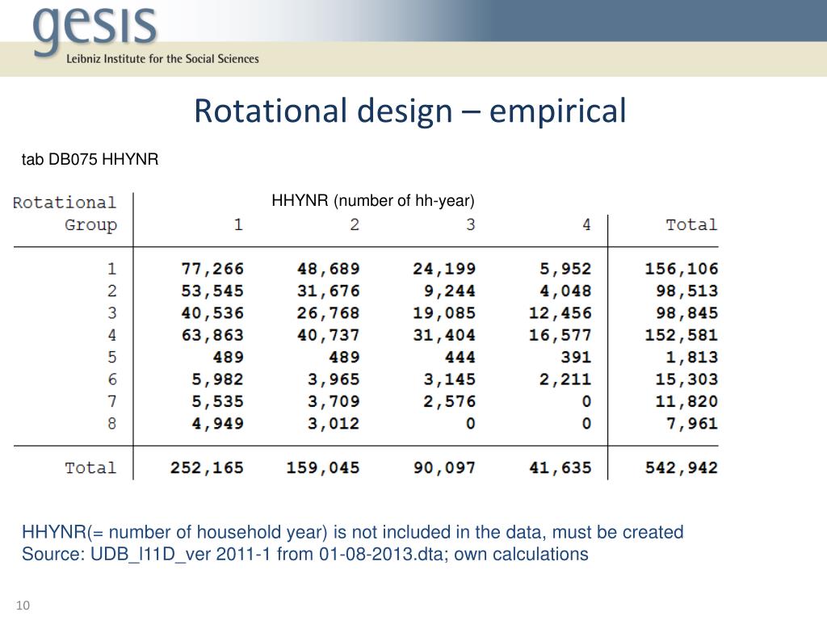Select cell value 444 in group 5
827x620 pixels.
click(460, 358)
